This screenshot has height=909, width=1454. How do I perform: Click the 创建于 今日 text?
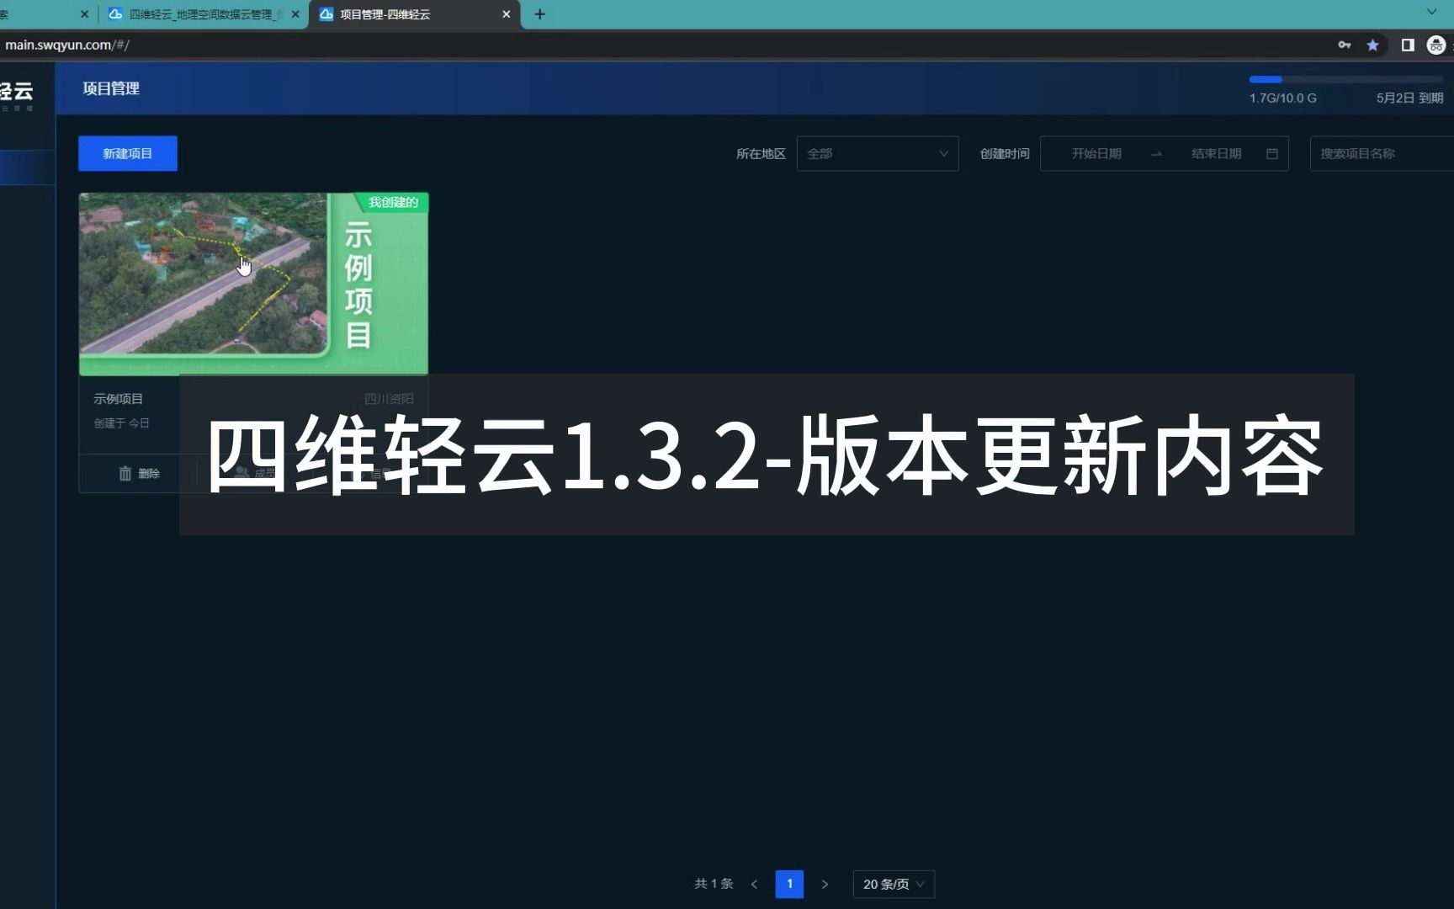click(122, 423)
